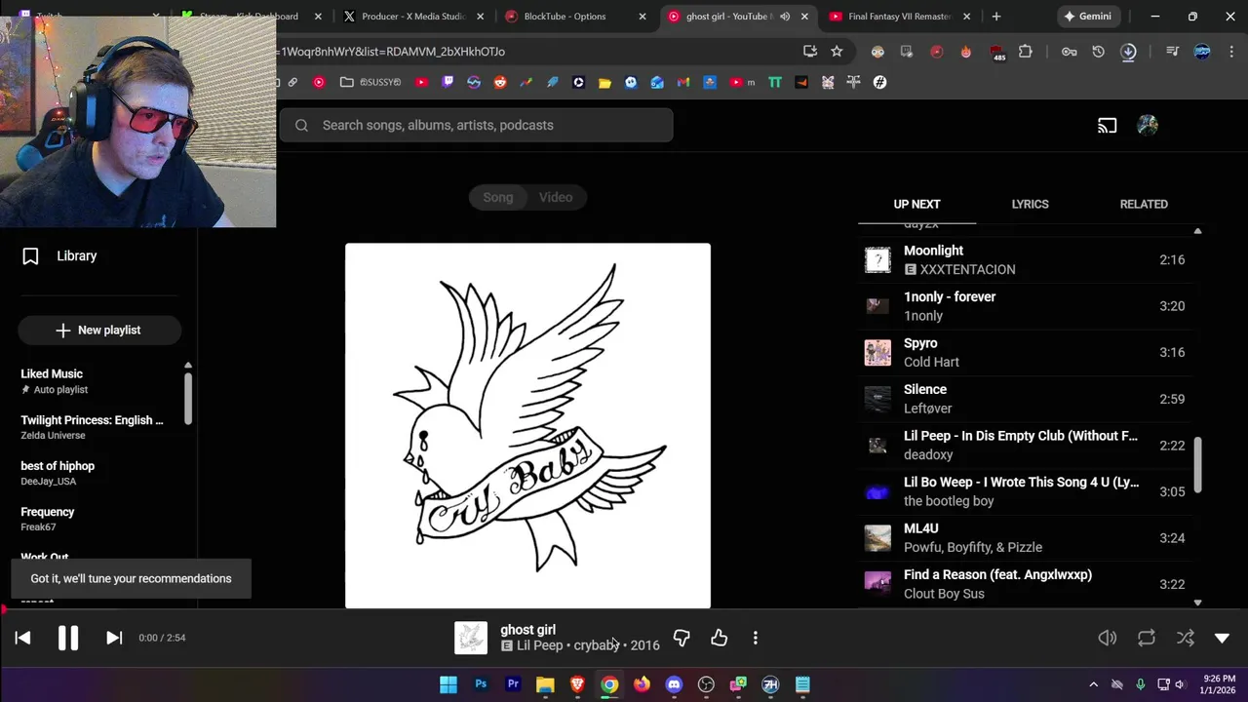Open the YouTube Music account avatar
1248x702 pixels.
coord(1148,125)
